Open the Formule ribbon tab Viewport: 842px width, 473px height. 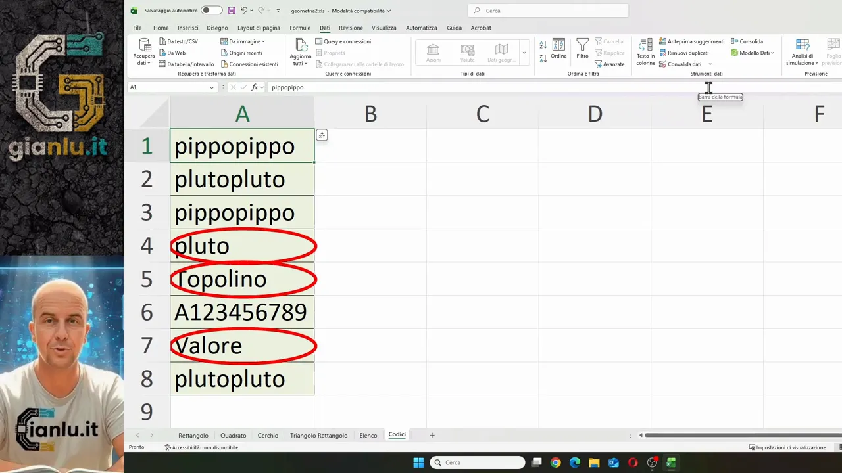click(x=300, y=28)
